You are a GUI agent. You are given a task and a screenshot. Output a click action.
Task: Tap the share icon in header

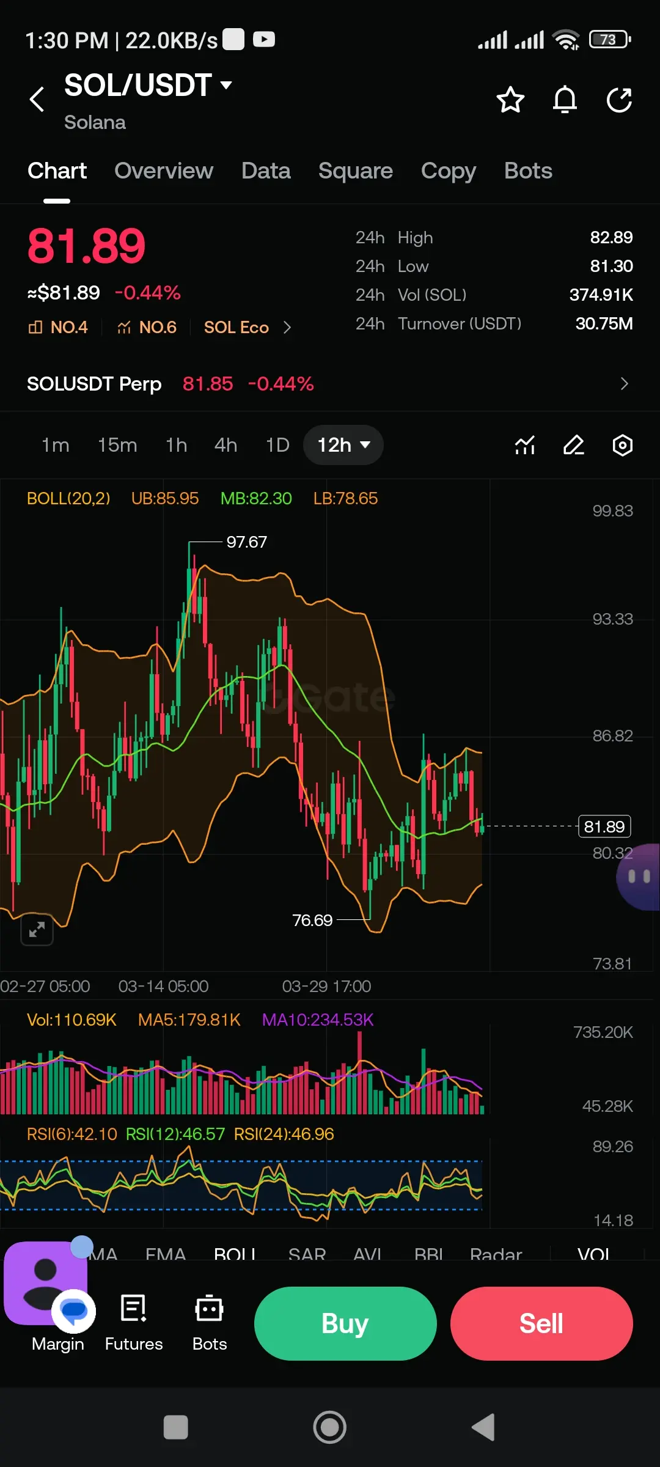(x=619, y=100)
